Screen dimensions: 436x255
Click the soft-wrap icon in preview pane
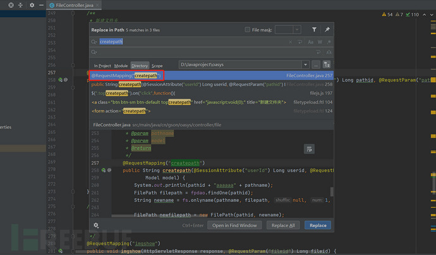[309, 149]
